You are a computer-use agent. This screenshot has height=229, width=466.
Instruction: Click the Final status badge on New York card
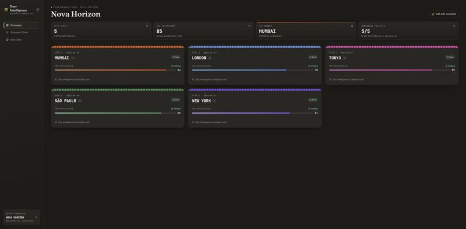click(x=313, y=100)
